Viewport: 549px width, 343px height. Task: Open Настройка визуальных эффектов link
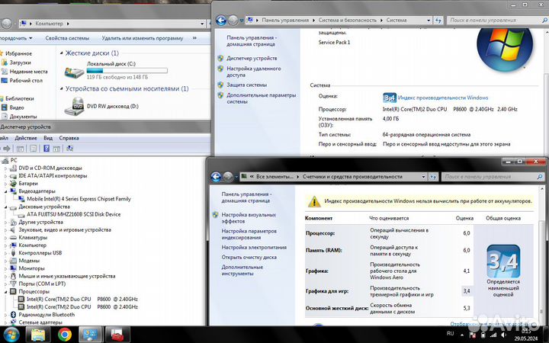tap(249, 218)
